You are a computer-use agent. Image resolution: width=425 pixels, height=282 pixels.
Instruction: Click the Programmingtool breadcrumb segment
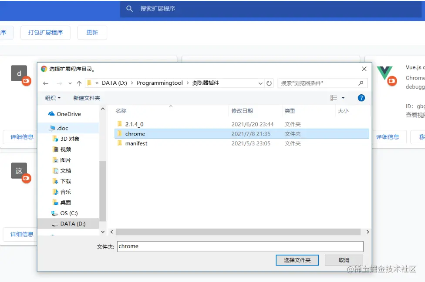160,83
